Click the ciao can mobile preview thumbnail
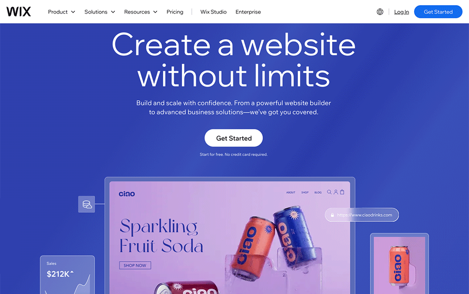 399,264
